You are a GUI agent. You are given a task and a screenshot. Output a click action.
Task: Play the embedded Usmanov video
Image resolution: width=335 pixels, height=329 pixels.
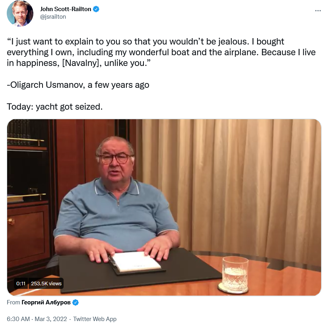coord(164,207)
